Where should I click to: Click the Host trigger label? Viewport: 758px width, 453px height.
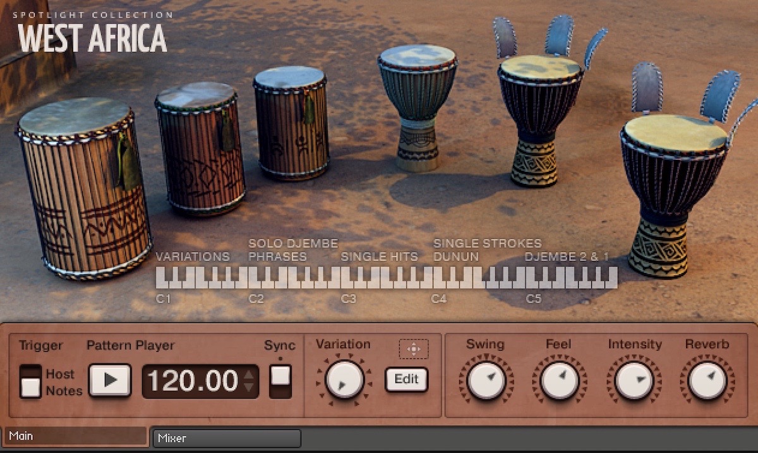[x=59, y=374]
